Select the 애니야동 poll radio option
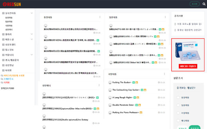 178,121
